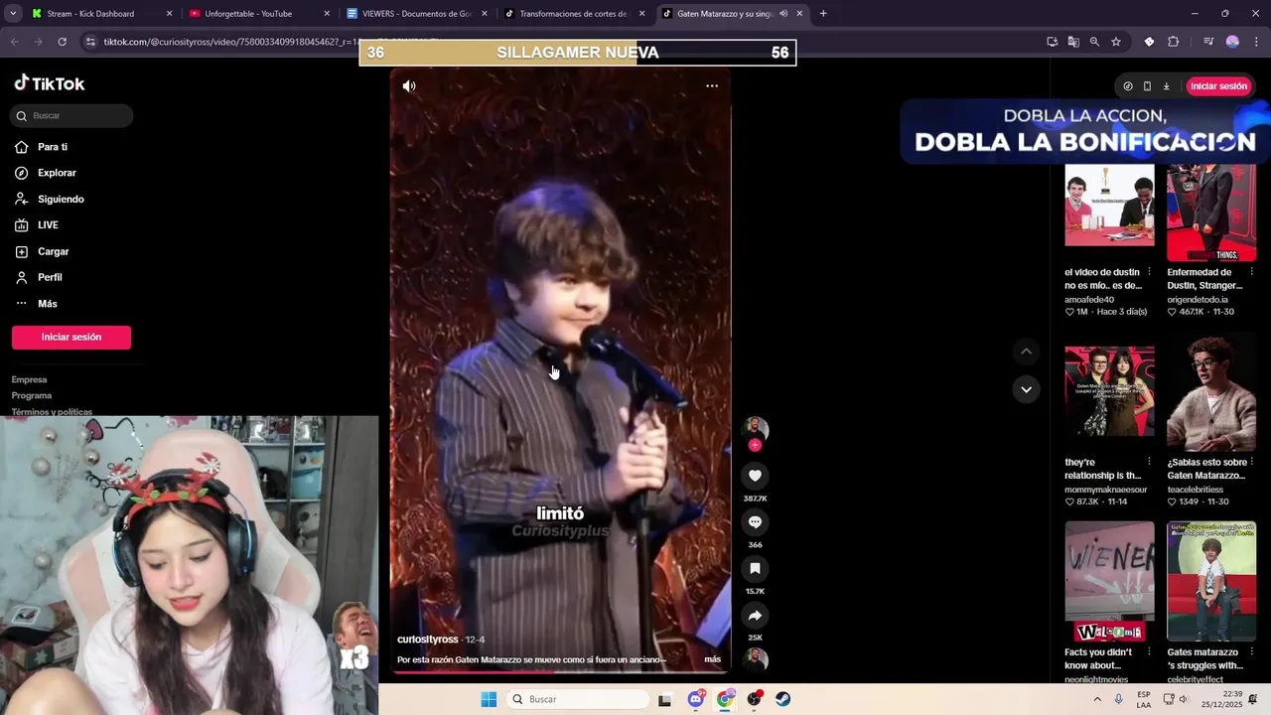Open the comments bubble showing 366
This screenshot has width=1271, height=715.
755,522
